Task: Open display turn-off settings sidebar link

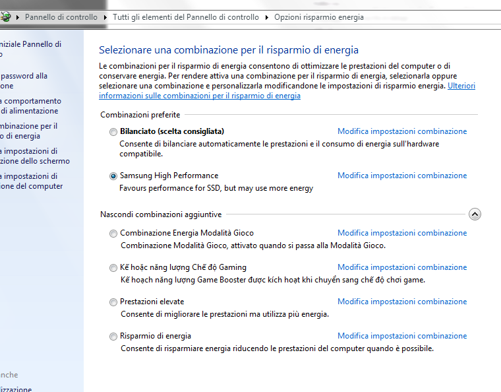Action: [x=35, y=156]
